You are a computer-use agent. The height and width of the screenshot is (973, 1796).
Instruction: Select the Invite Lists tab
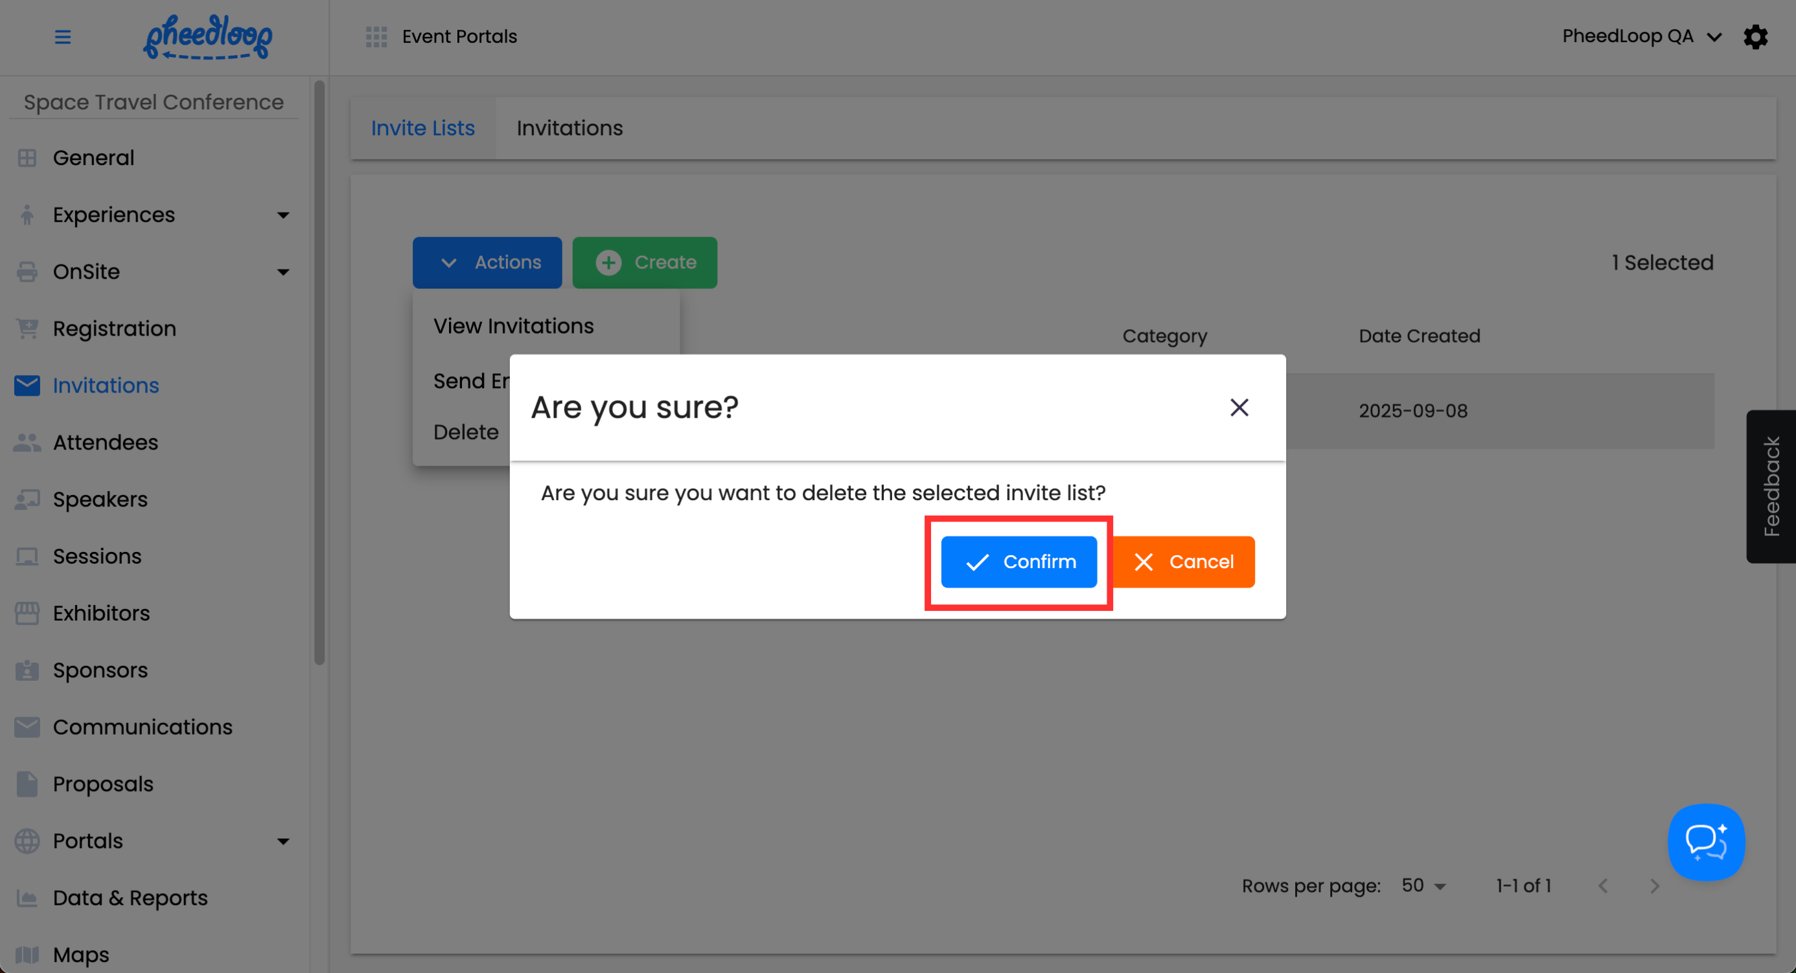(x=422, y=128)
